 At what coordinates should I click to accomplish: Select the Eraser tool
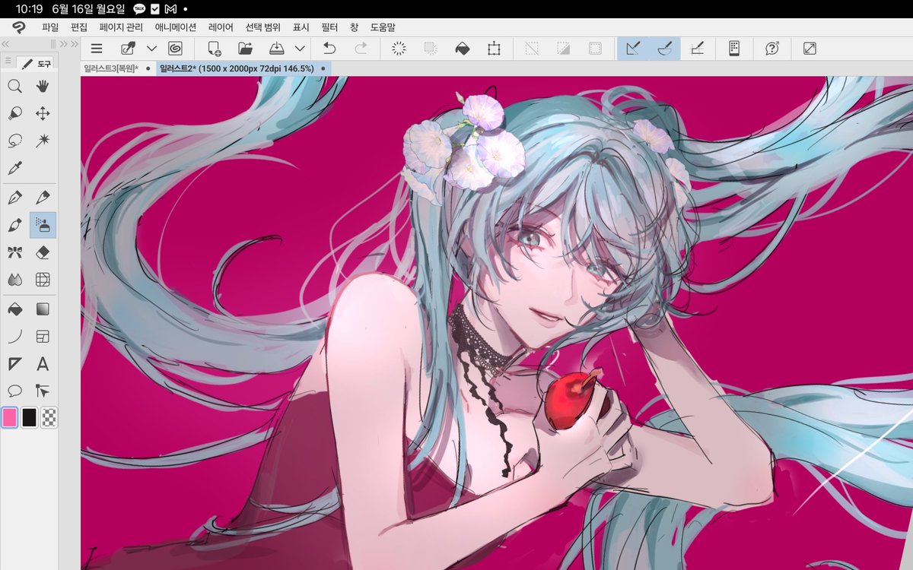tap(43, 252)
